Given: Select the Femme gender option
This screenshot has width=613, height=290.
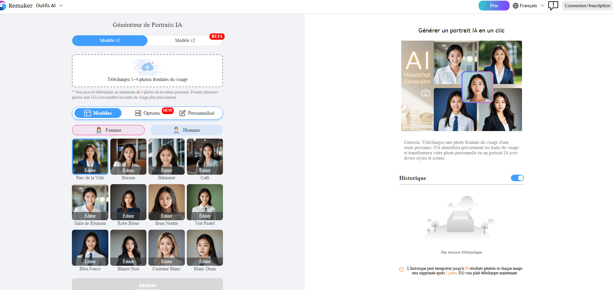Looking at the screenshot, I should click(108, 130).
